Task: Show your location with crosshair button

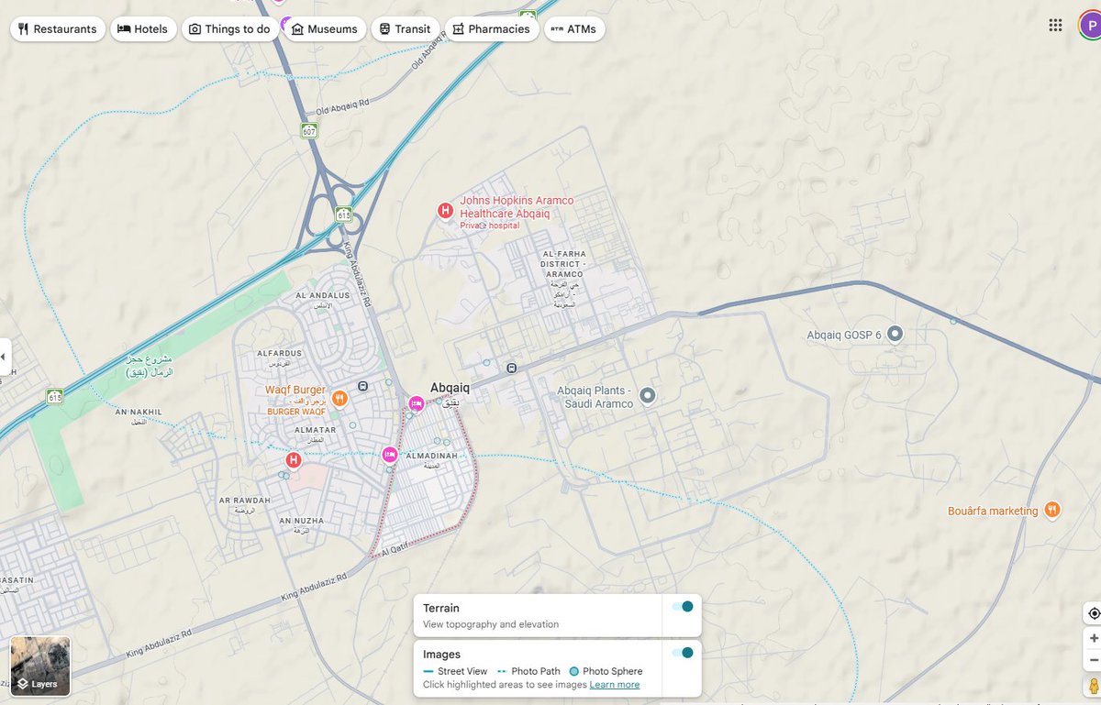Action: (x=1093, y=613)
